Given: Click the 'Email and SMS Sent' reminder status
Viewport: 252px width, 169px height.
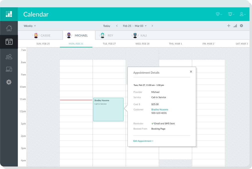Looking at the screenshot, I should pyautogui.click(x=163, y=124).
